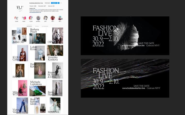Open the third pink-red gradient story highlight
The width and height of the screenshot is (185, 115).
pos(31,18)
